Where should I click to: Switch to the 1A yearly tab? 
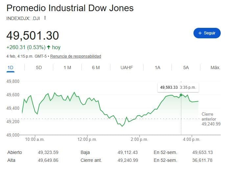(157, 67)
